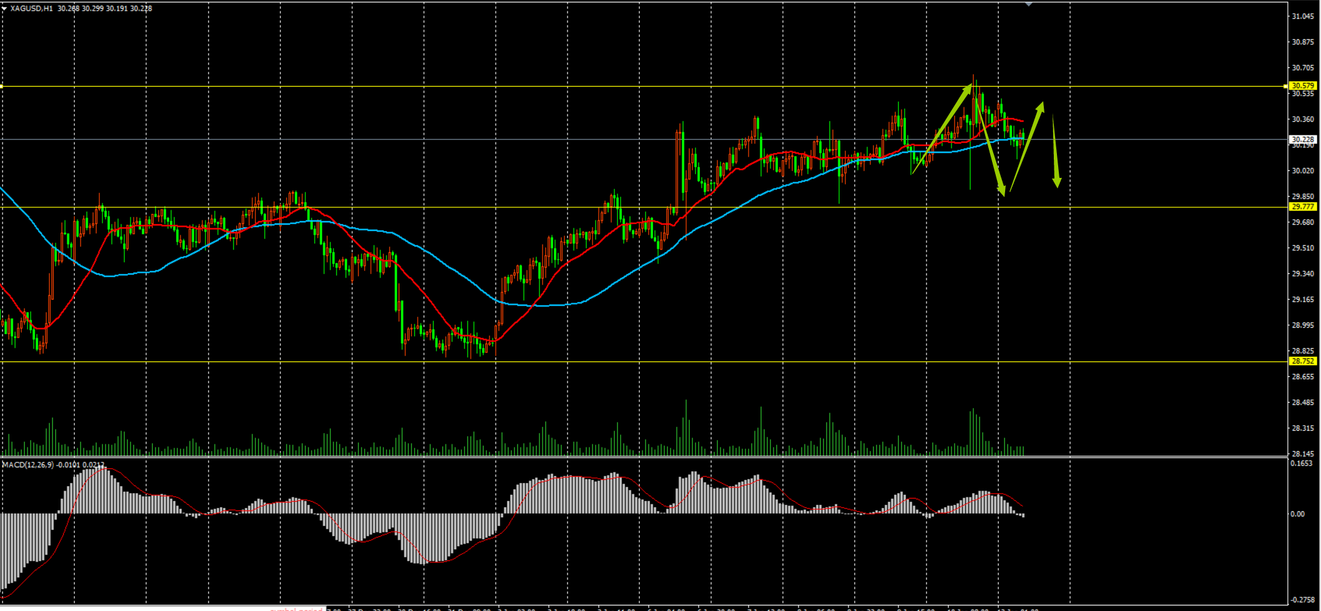The image size is (1321, 611).
Task: Click the 28.315 value on price scale
Action: coord(1303,429)
